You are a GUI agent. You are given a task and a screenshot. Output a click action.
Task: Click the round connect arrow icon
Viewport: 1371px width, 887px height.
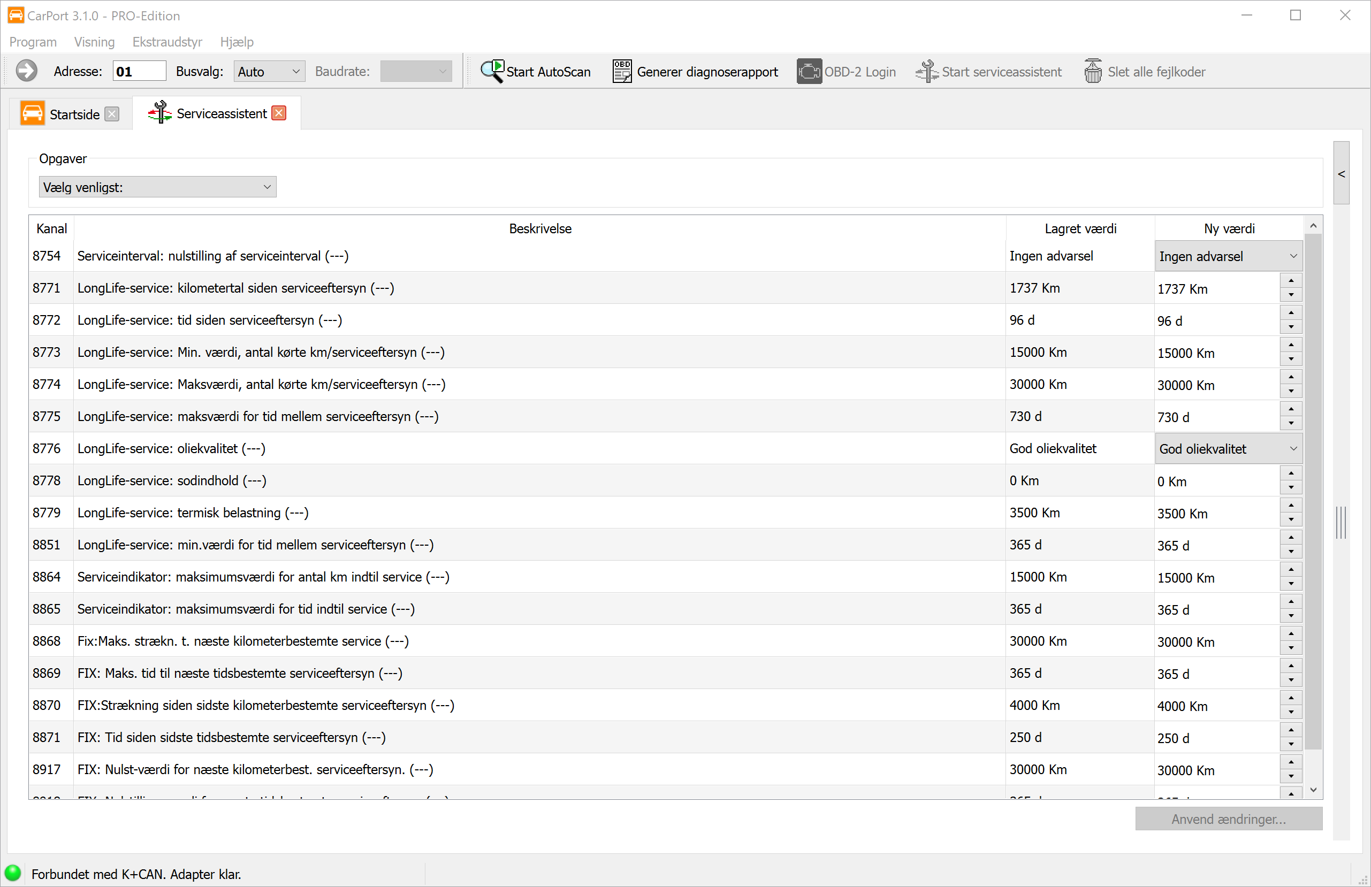point(27,72)
